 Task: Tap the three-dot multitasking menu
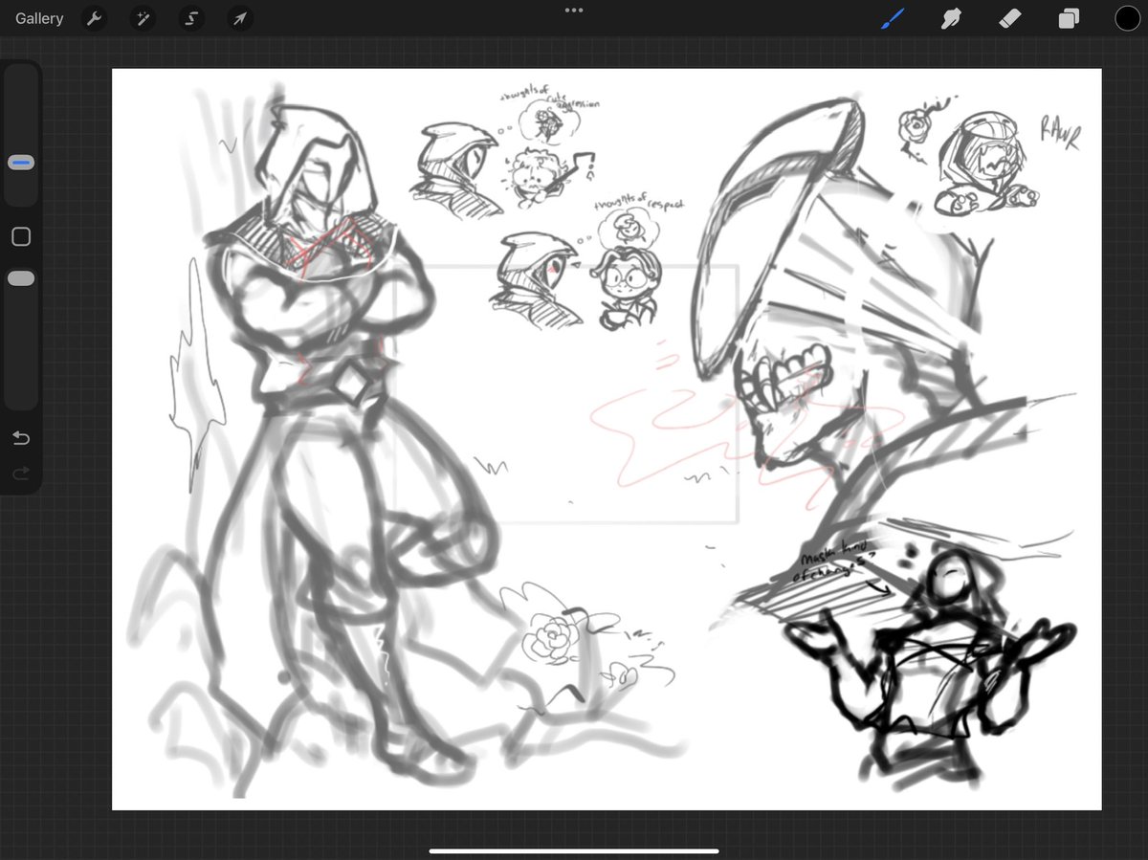[x=574, y=11]
